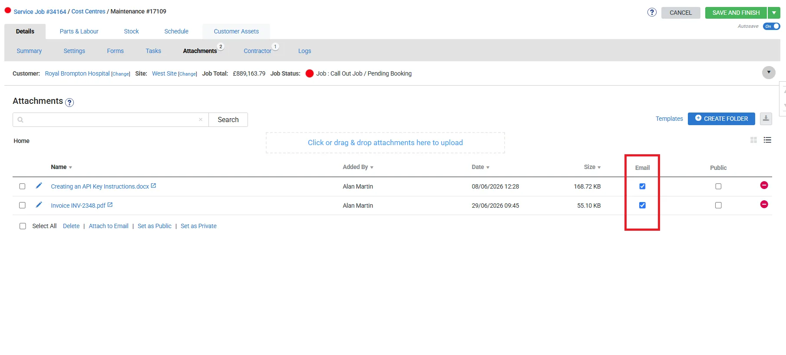Open the Parts & Labour tab
The height and width of the screenshot is (355, 786).
click(x=79, y=31)
